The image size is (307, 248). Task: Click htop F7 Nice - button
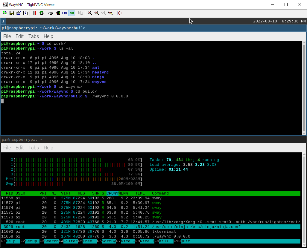coord(126,241)
